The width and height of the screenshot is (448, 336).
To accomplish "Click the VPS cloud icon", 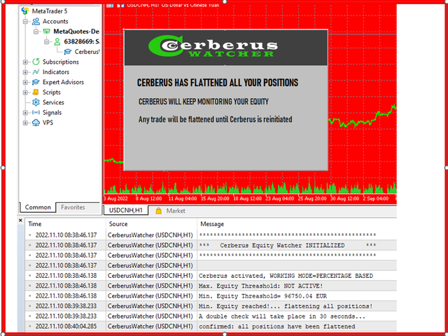I will (36, 122).
